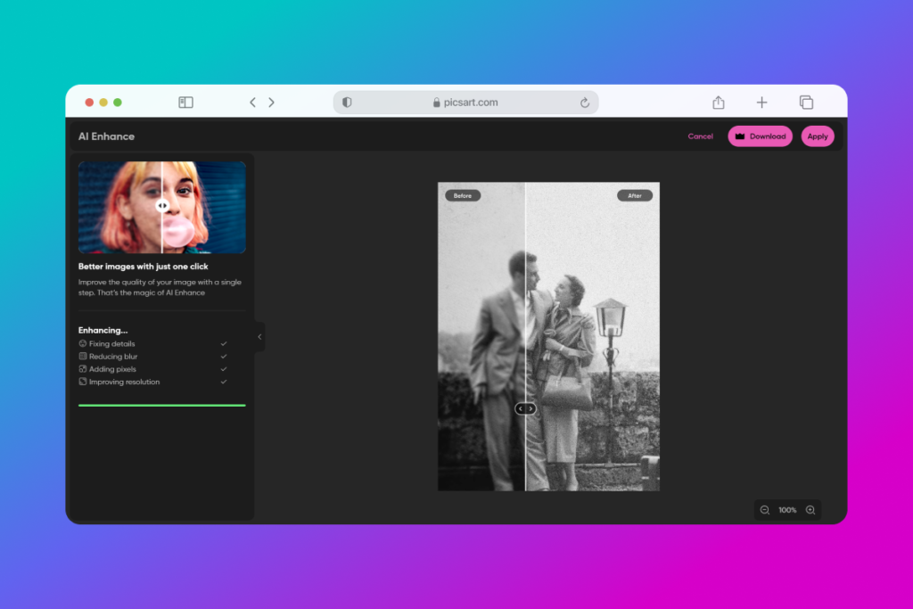Open the Safari share icon
This screenshot has height=609, width=913.
pos(718,103)
